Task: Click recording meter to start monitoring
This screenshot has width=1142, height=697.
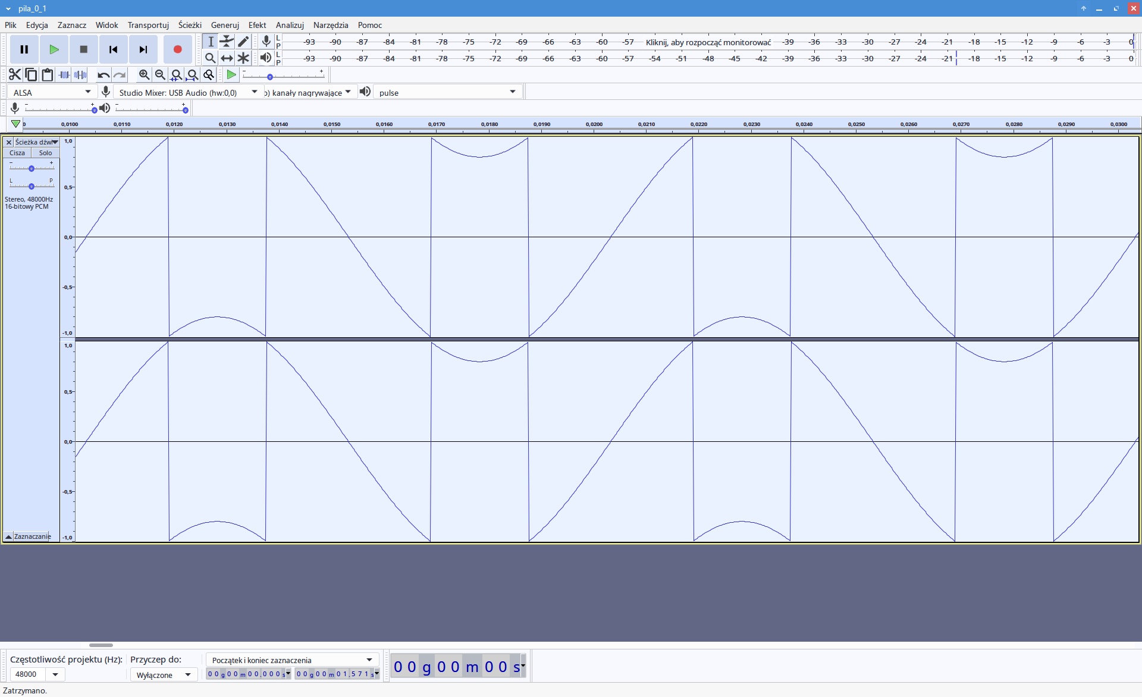Action: click(708, 42)
